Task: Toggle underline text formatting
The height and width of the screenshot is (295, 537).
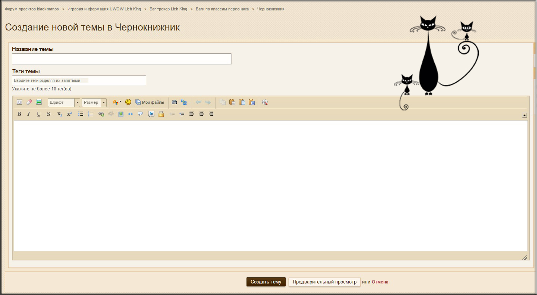Action: [39, 114]
